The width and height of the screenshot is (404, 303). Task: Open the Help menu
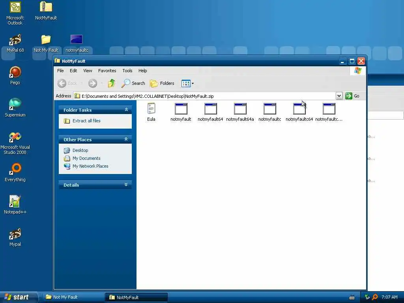click(x=143, y=71)
